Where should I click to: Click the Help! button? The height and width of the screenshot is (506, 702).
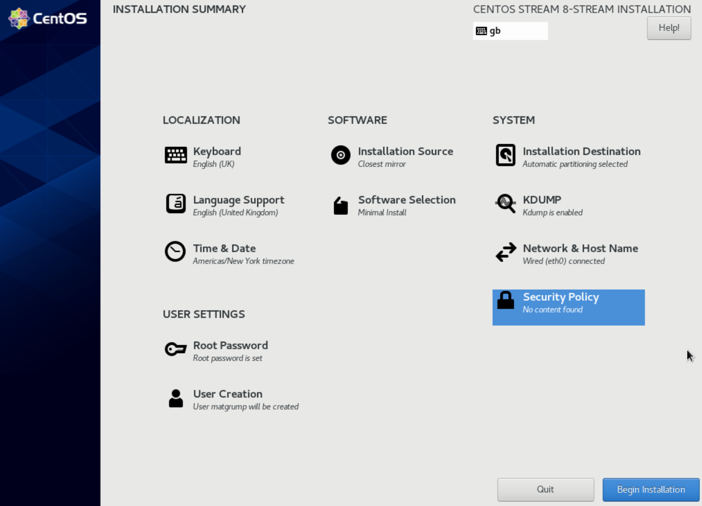(x=669, y=28)
